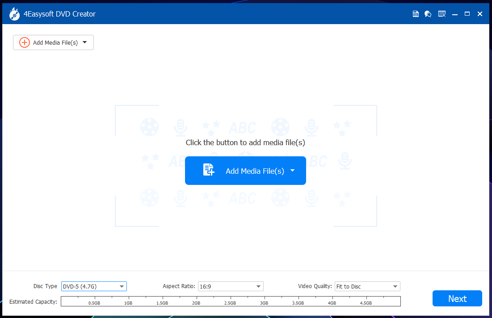Open the Video Quality Fit to Disc dropdown
Screen dimensions: 492x318
pyautogui.click(x=367, y=286)
